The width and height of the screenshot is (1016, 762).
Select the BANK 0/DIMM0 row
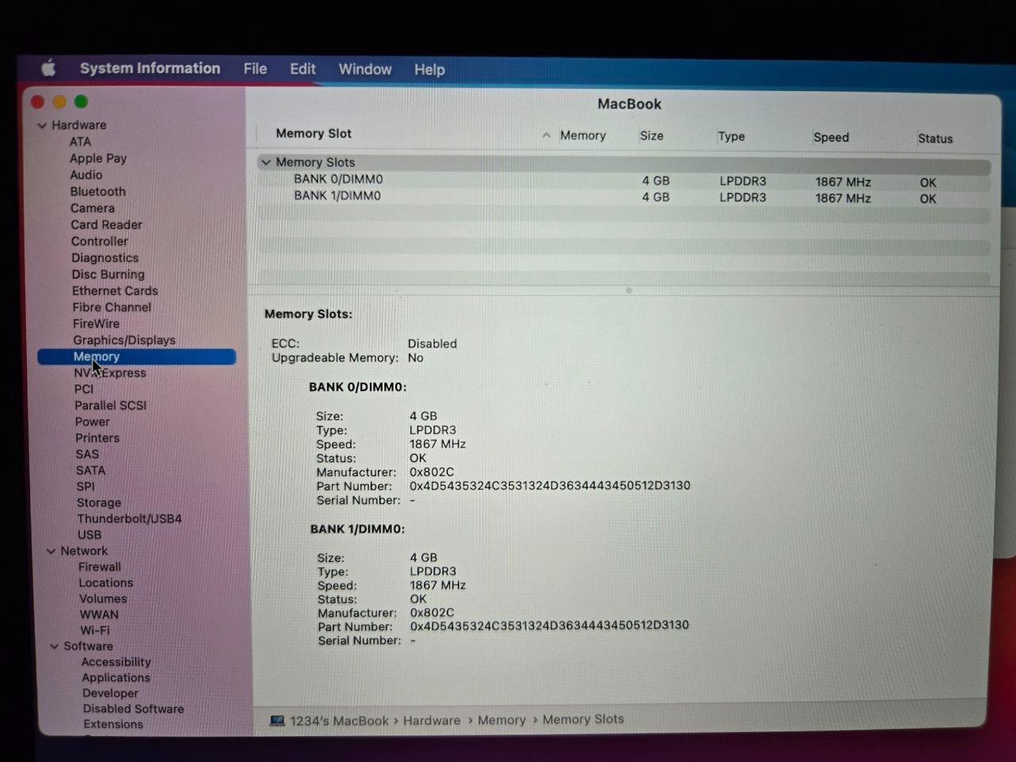click(338, 179)
